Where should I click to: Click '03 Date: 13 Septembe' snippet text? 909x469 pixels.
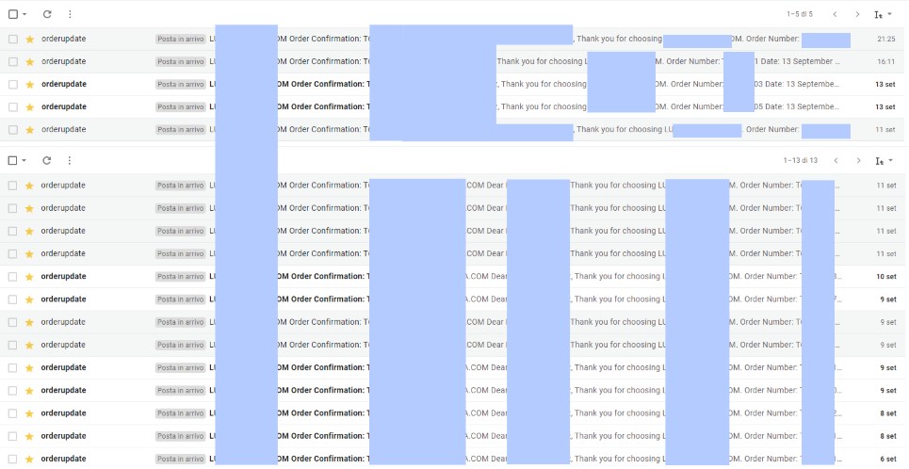[x=797, y=84]
